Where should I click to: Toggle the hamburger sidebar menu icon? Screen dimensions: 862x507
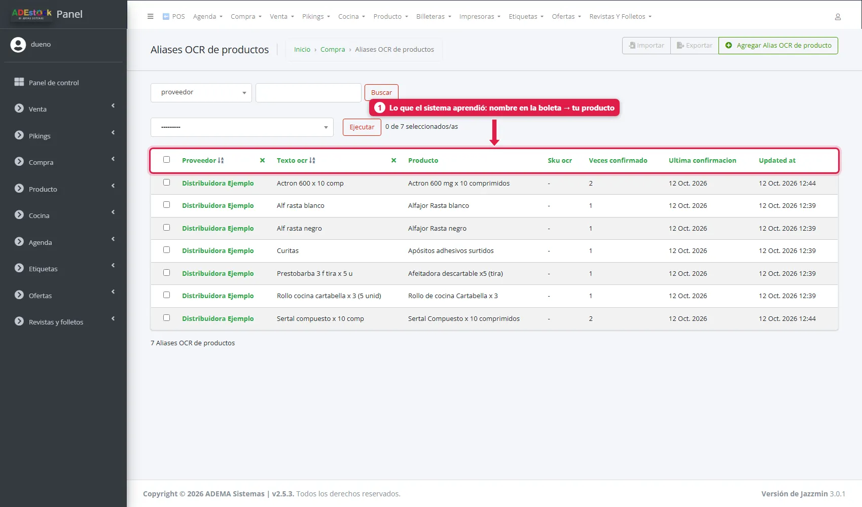coord(150,16)
